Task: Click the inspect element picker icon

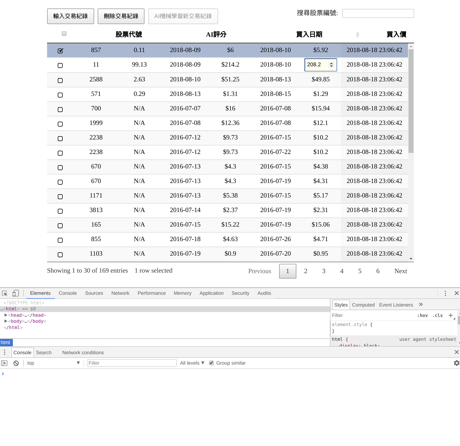Action: [x=5, y=293]
